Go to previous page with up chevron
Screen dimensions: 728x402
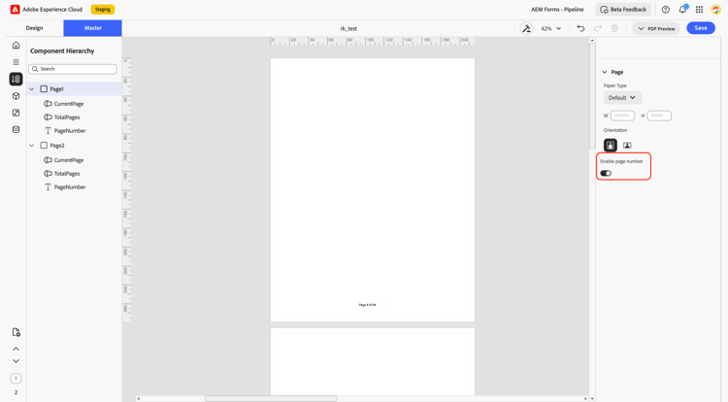pos(16,349)
